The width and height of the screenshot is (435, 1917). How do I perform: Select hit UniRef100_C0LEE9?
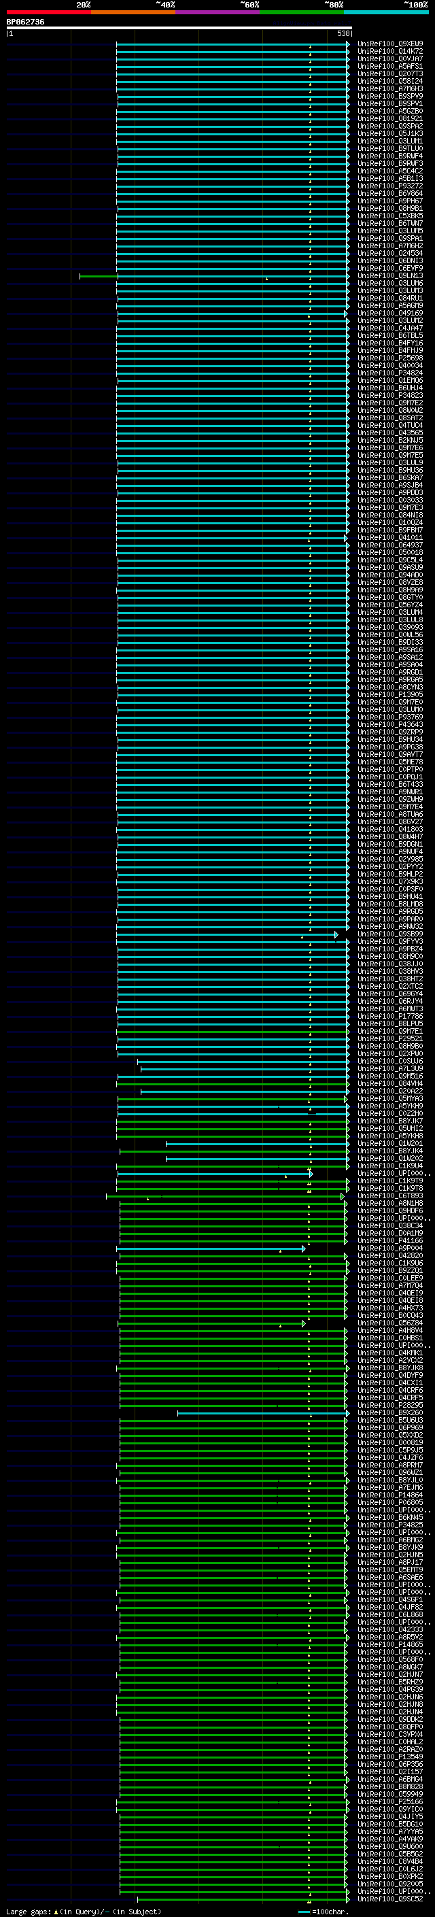pos(390,1278)
